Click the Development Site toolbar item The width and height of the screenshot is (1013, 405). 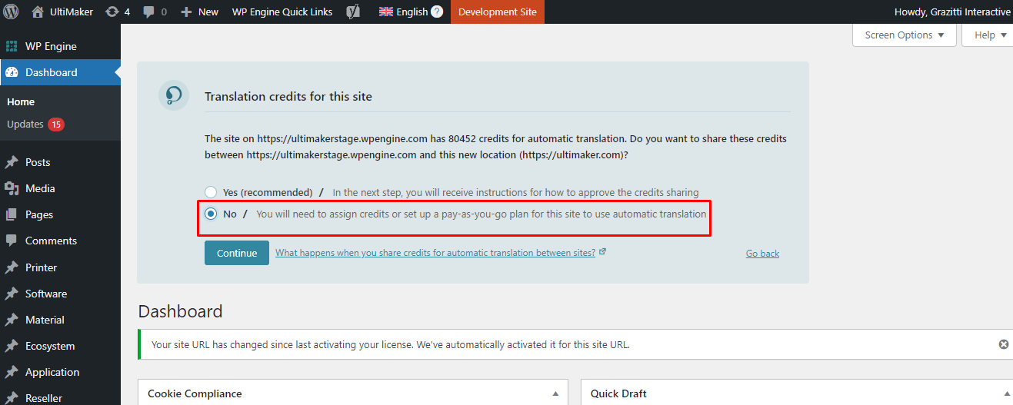click(x=498, y=12)
